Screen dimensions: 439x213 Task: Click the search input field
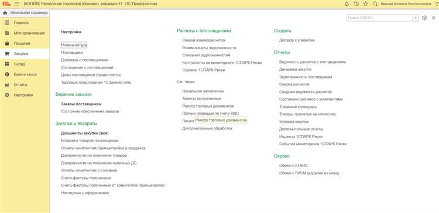380,18
